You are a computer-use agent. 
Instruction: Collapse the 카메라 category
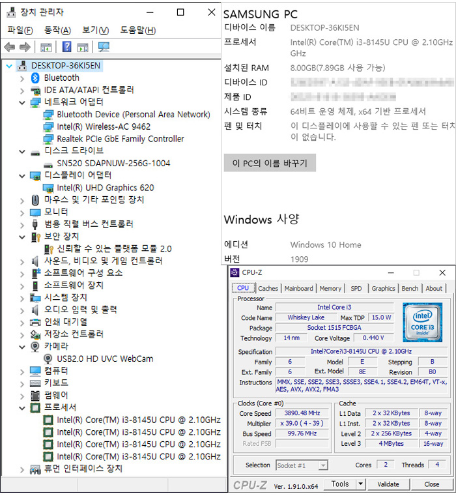21,347
